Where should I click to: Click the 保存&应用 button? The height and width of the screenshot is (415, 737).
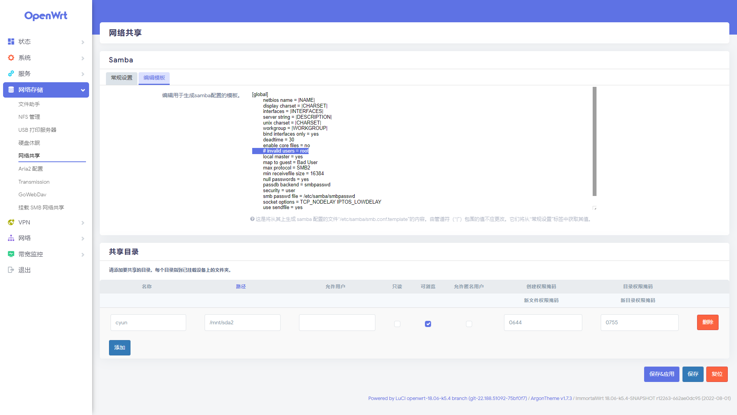pos(662,374)
